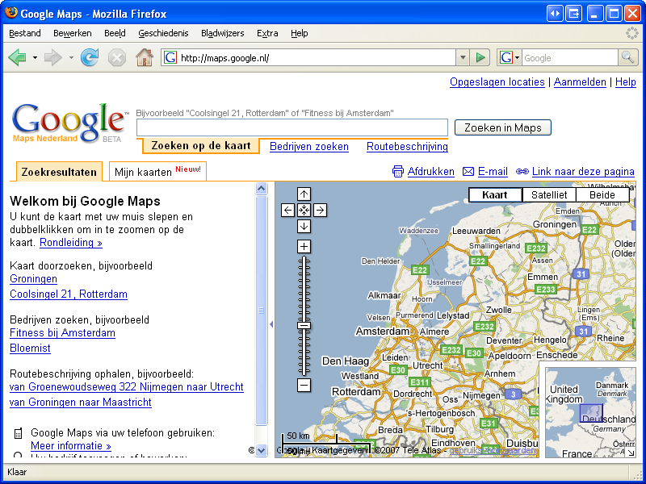Image resolution: width=646 pixels, height=484 pixels.
Task: Switch the map to Kaart view
Action: [x=495, y=194]
